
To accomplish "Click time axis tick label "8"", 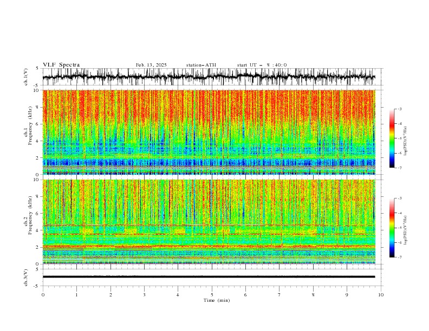I will click(313, 295).
